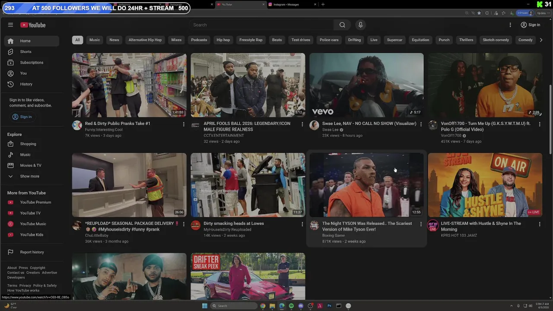Click the browser favorites star icon

[x=479, y=13]
